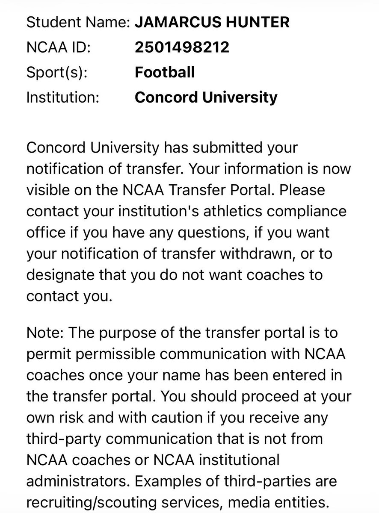
Task: Click the Student Name label
Action: coord(78,22)
